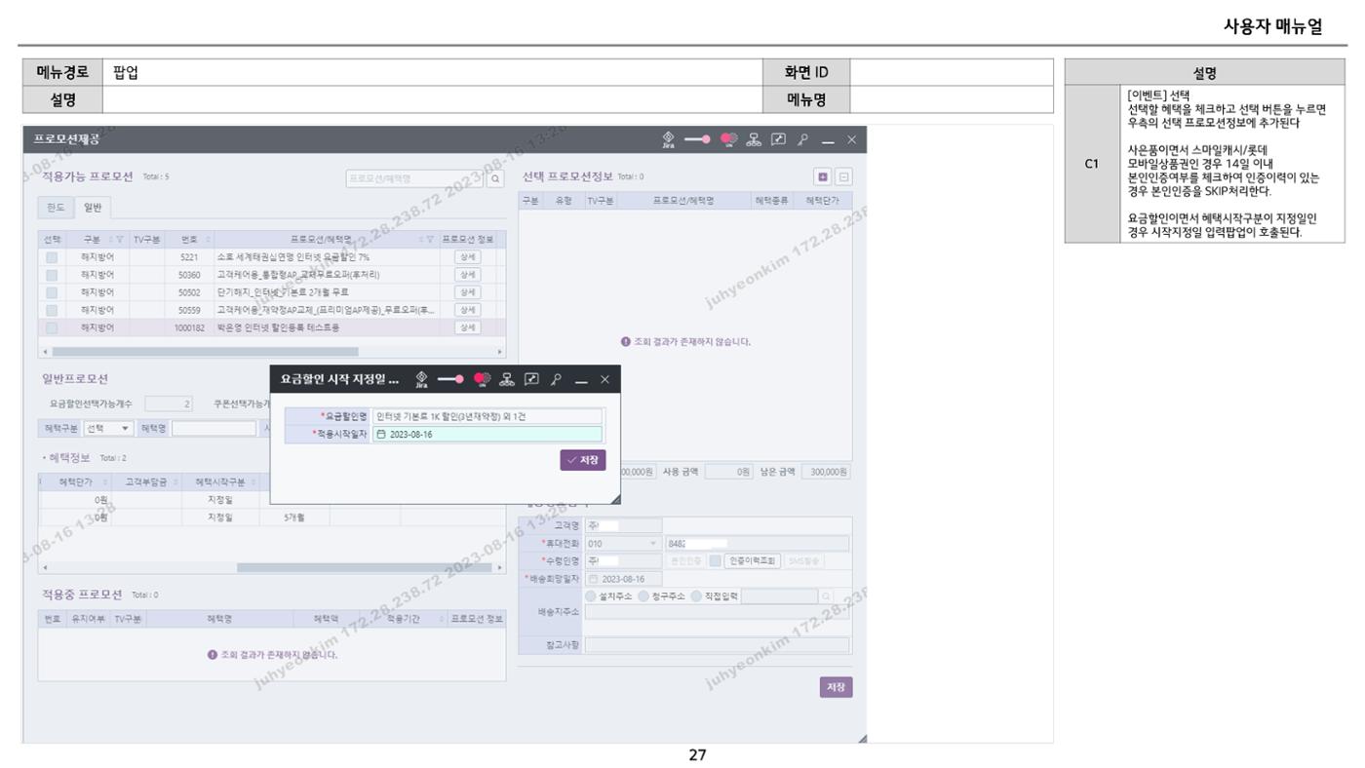Check the row for promotion 50502

coord(51,292)
